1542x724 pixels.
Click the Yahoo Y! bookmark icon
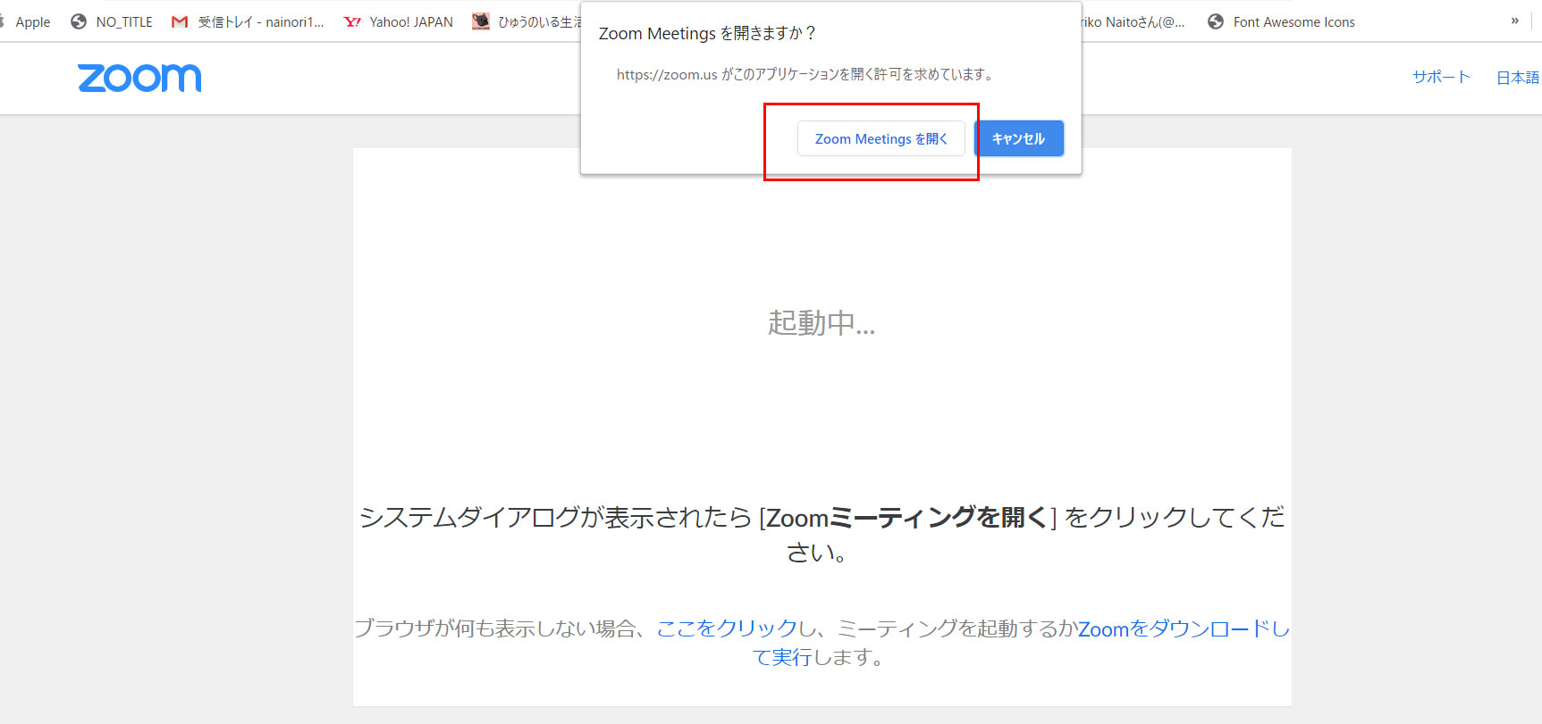[352, 21]
